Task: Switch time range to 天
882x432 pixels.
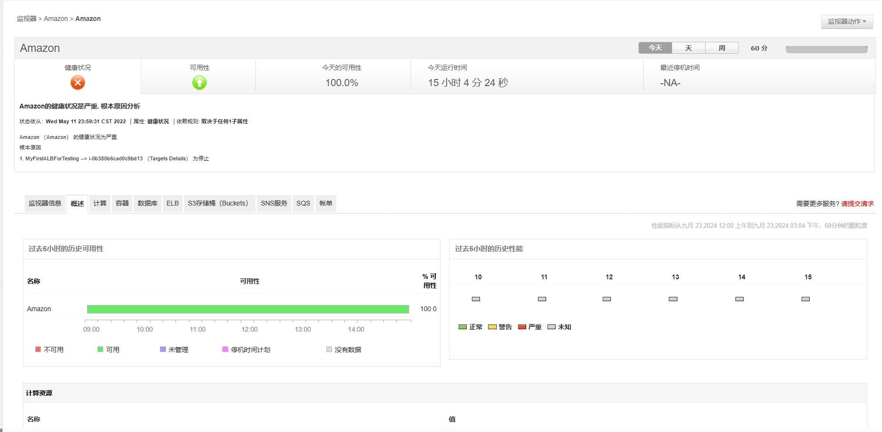Action: click(688, 48)
